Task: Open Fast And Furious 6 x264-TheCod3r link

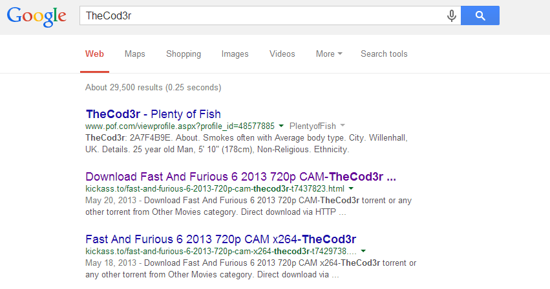Action: pyautogui.click(x=220, y=239)
